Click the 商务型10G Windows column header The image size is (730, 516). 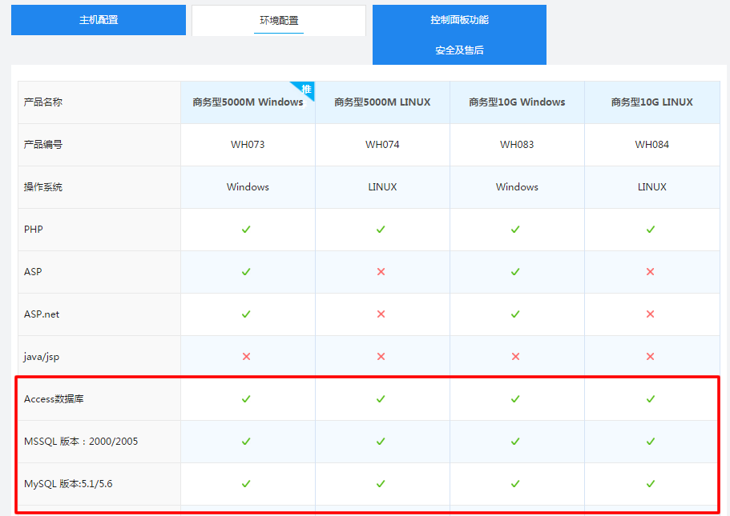point(516,102)
